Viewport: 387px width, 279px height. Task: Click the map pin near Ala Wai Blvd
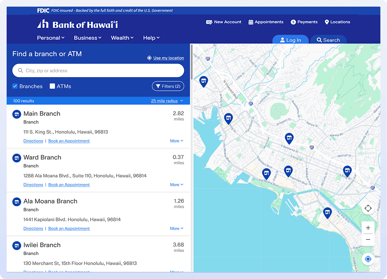327,212
